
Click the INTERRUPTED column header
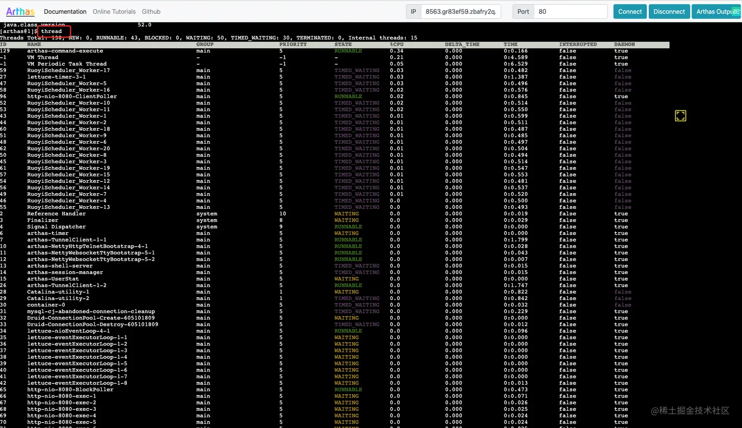coord(578,45)
